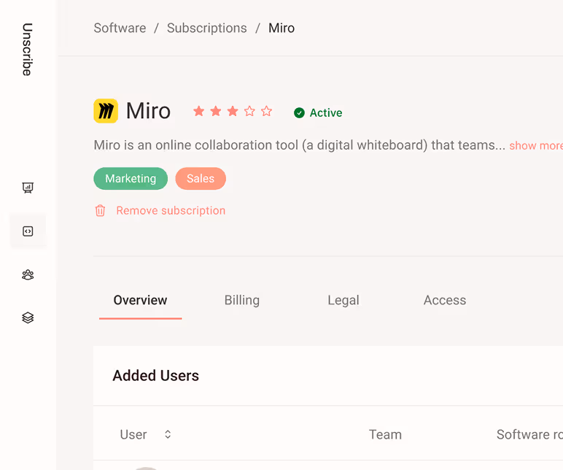Rate Miro four stars
The image size is (563, 470).
[249, 111]
